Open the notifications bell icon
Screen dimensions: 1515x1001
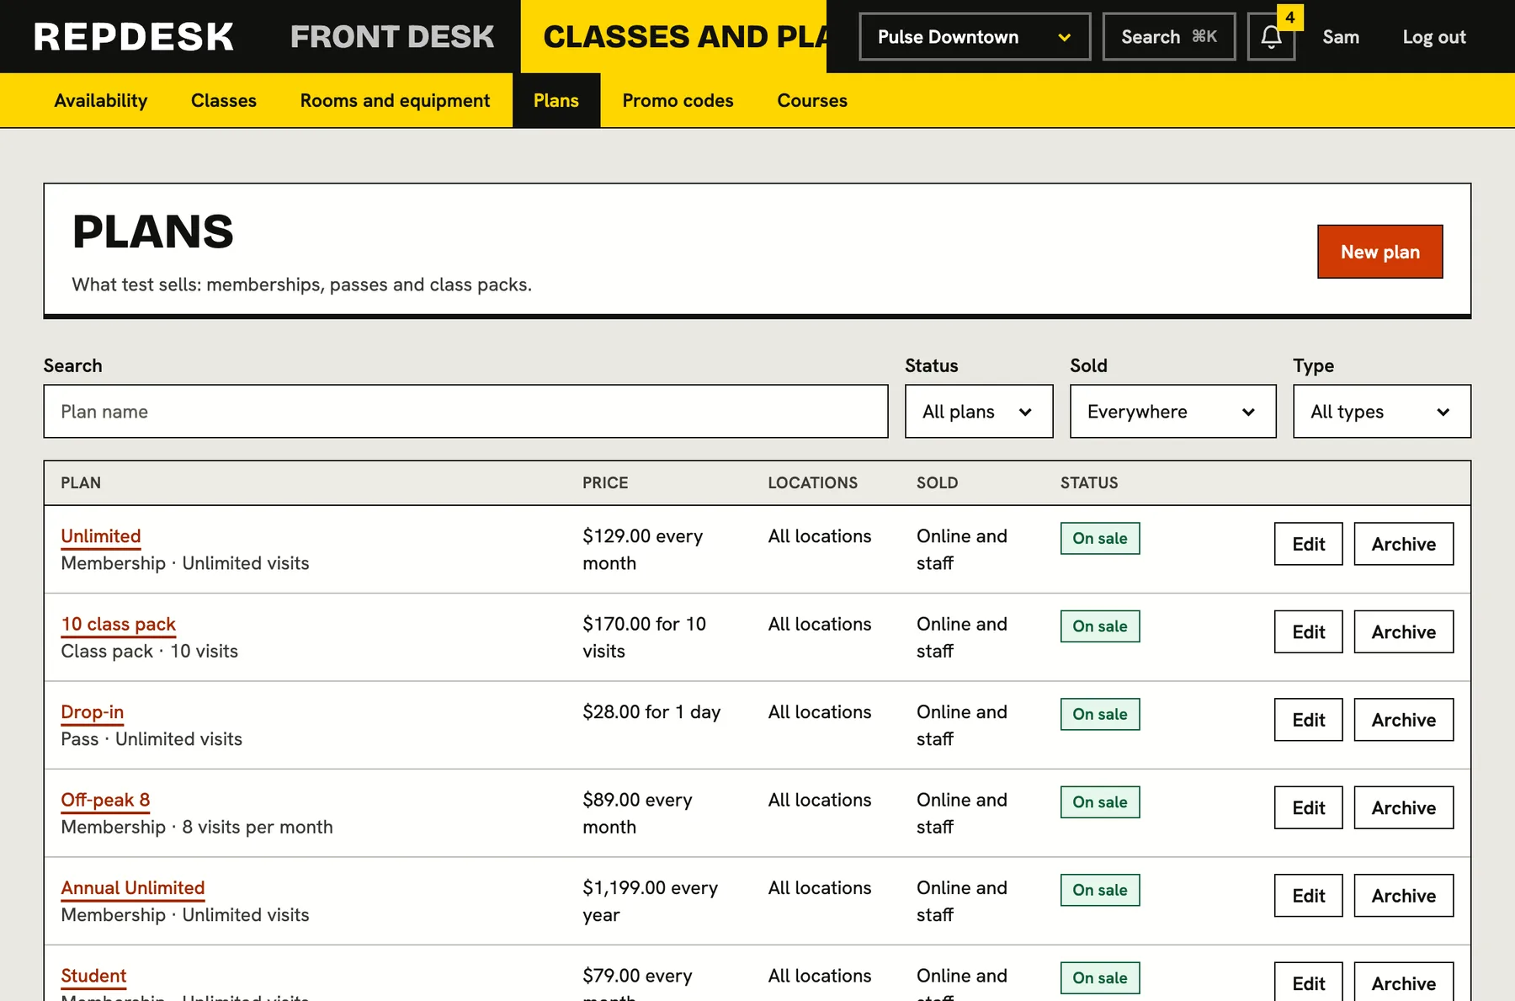click(x=1271, y=37)
